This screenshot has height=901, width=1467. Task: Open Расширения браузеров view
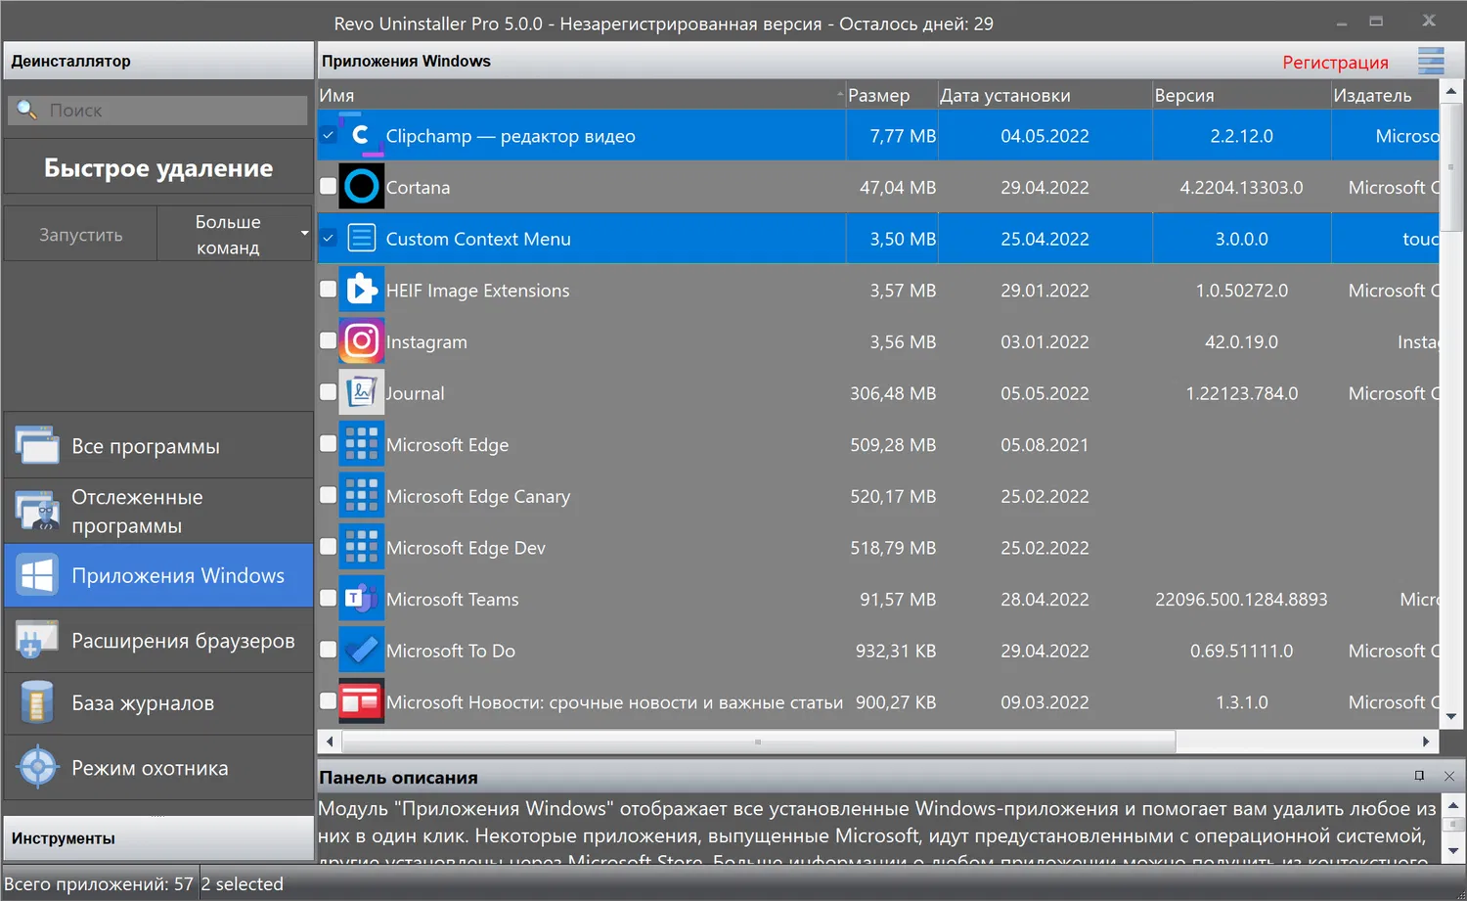[x=158, y=640]
